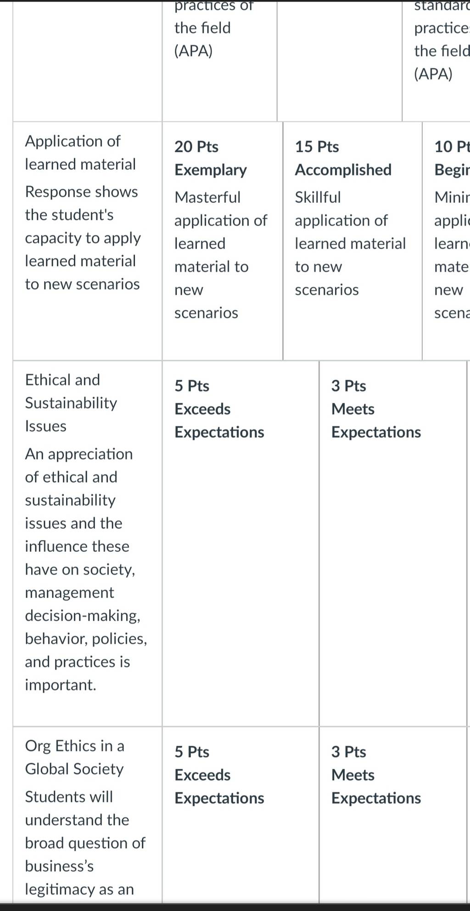Choose 5 Pts Exceeds Expectations for Org Ethics

pyautogui.click(x=241, y=815)
